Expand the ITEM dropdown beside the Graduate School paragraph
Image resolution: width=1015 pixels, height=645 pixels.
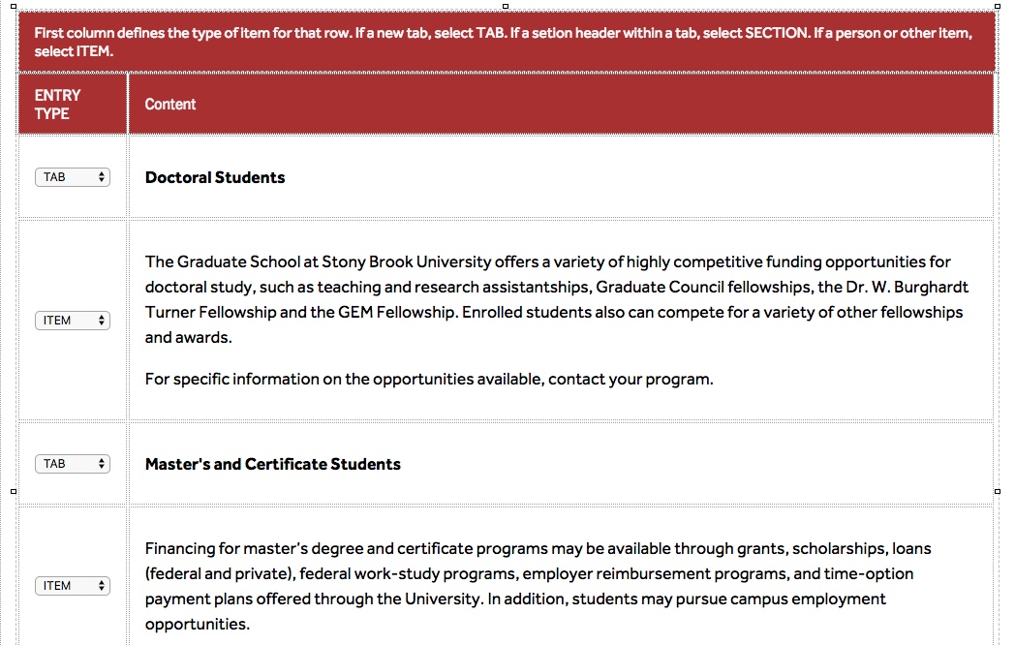[73, 320]
